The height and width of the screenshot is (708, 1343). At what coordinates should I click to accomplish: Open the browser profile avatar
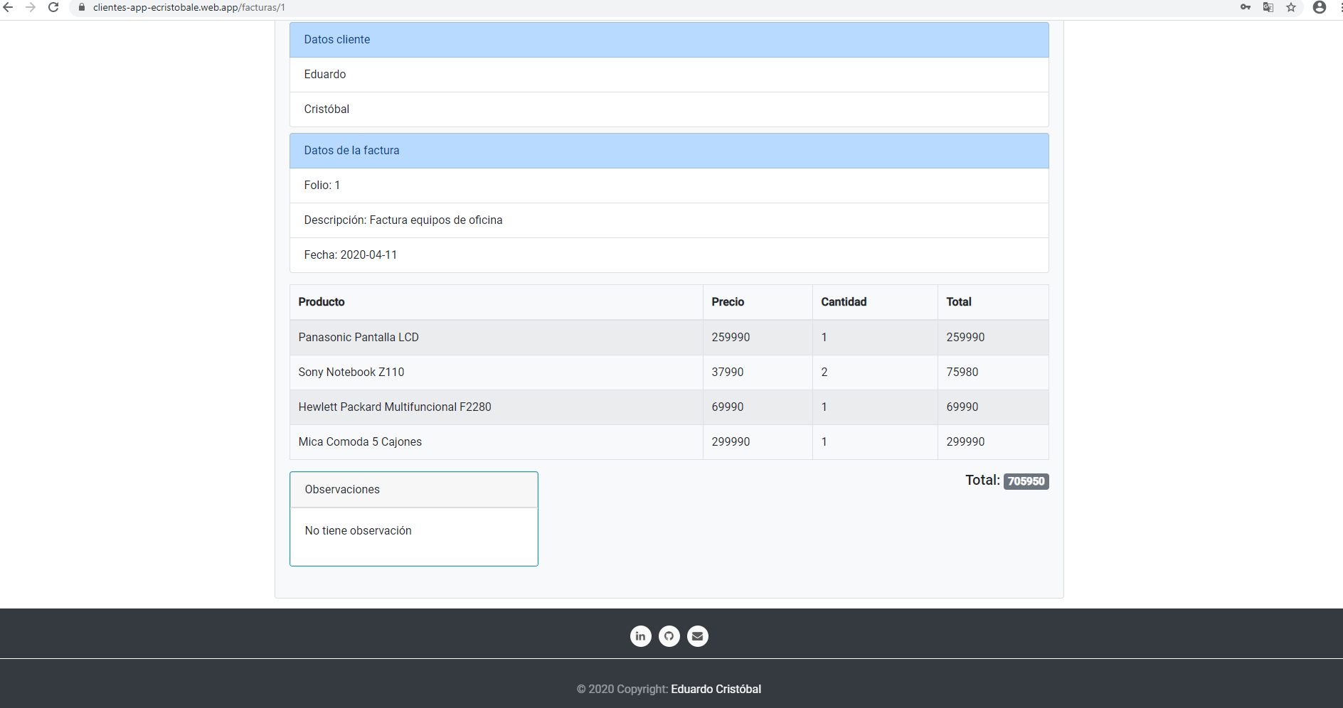point(1320,7)
